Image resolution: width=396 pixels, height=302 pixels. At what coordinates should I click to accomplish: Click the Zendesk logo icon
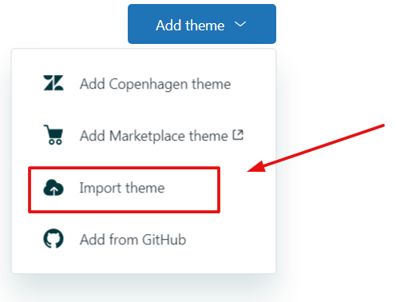[53, 83]
